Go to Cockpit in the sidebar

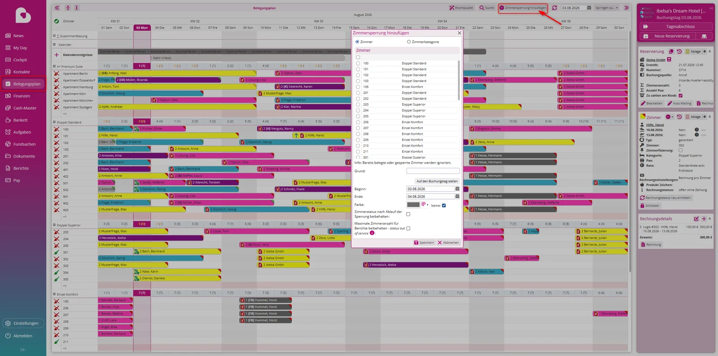20,60
